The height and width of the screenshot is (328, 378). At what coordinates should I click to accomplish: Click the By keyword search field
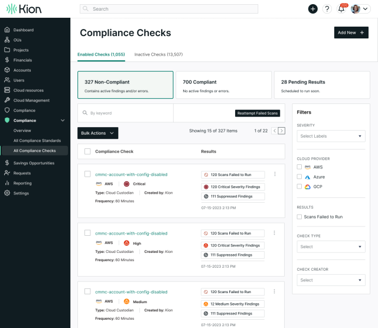click(x=127, y=113)
